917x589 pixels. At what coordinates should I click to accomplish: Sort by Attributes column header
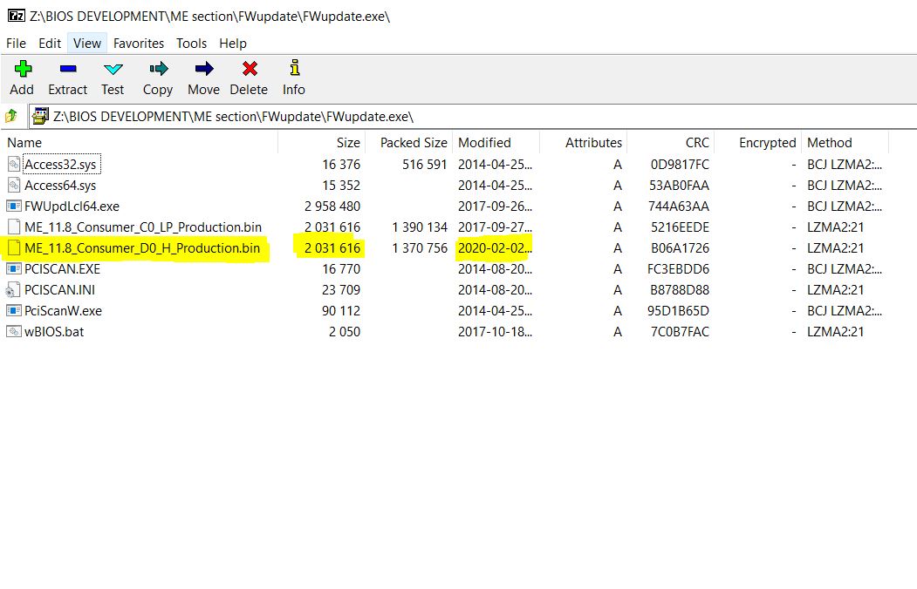pos(583,142)
